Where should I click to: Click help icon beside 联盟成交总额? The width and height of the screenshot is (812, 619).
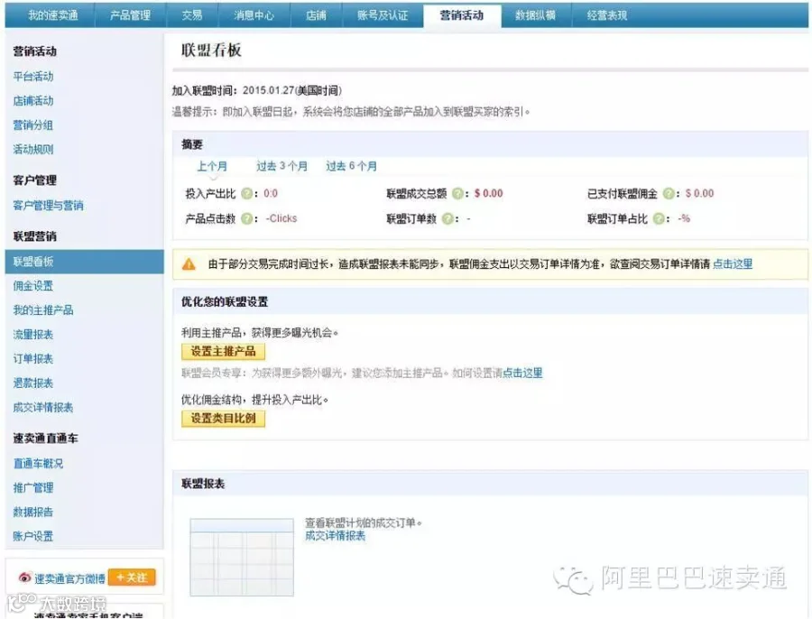pyautogui.click(x=457, y=194)
